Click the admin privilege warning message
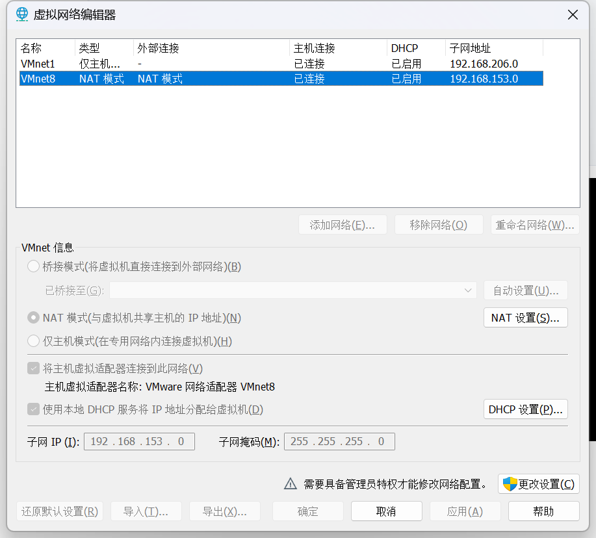Screen dimensions: 596x538 [395, 484]
